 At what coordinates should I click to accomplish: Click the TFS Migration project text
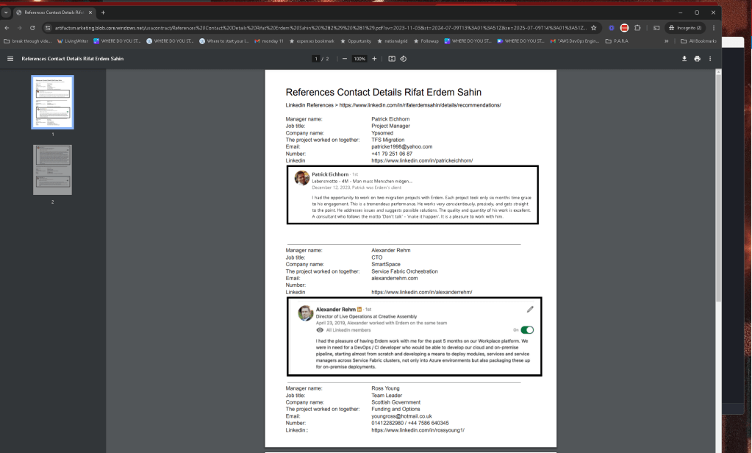point(387,140)
